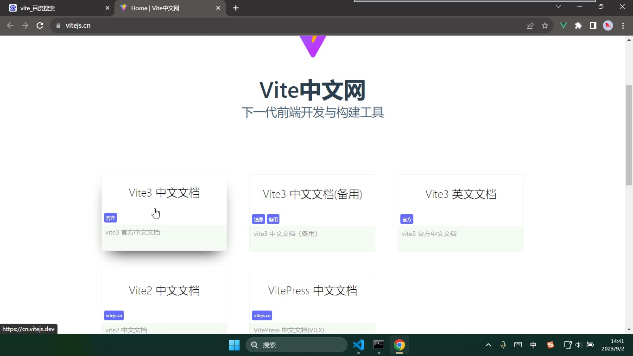Click the taskbar 搜索 search box
The image size is (633, 356).
point(297,345)
